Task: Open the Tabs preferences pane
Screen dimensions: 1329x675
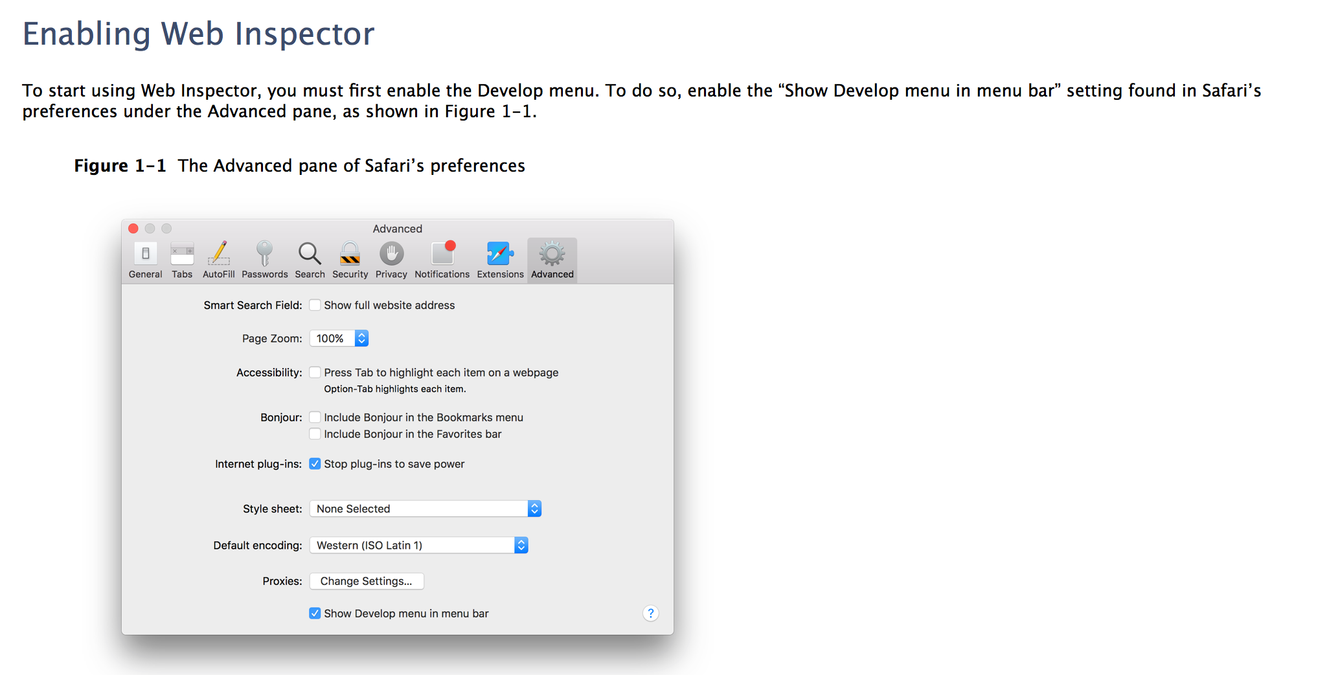Action: tap(182, 260)
